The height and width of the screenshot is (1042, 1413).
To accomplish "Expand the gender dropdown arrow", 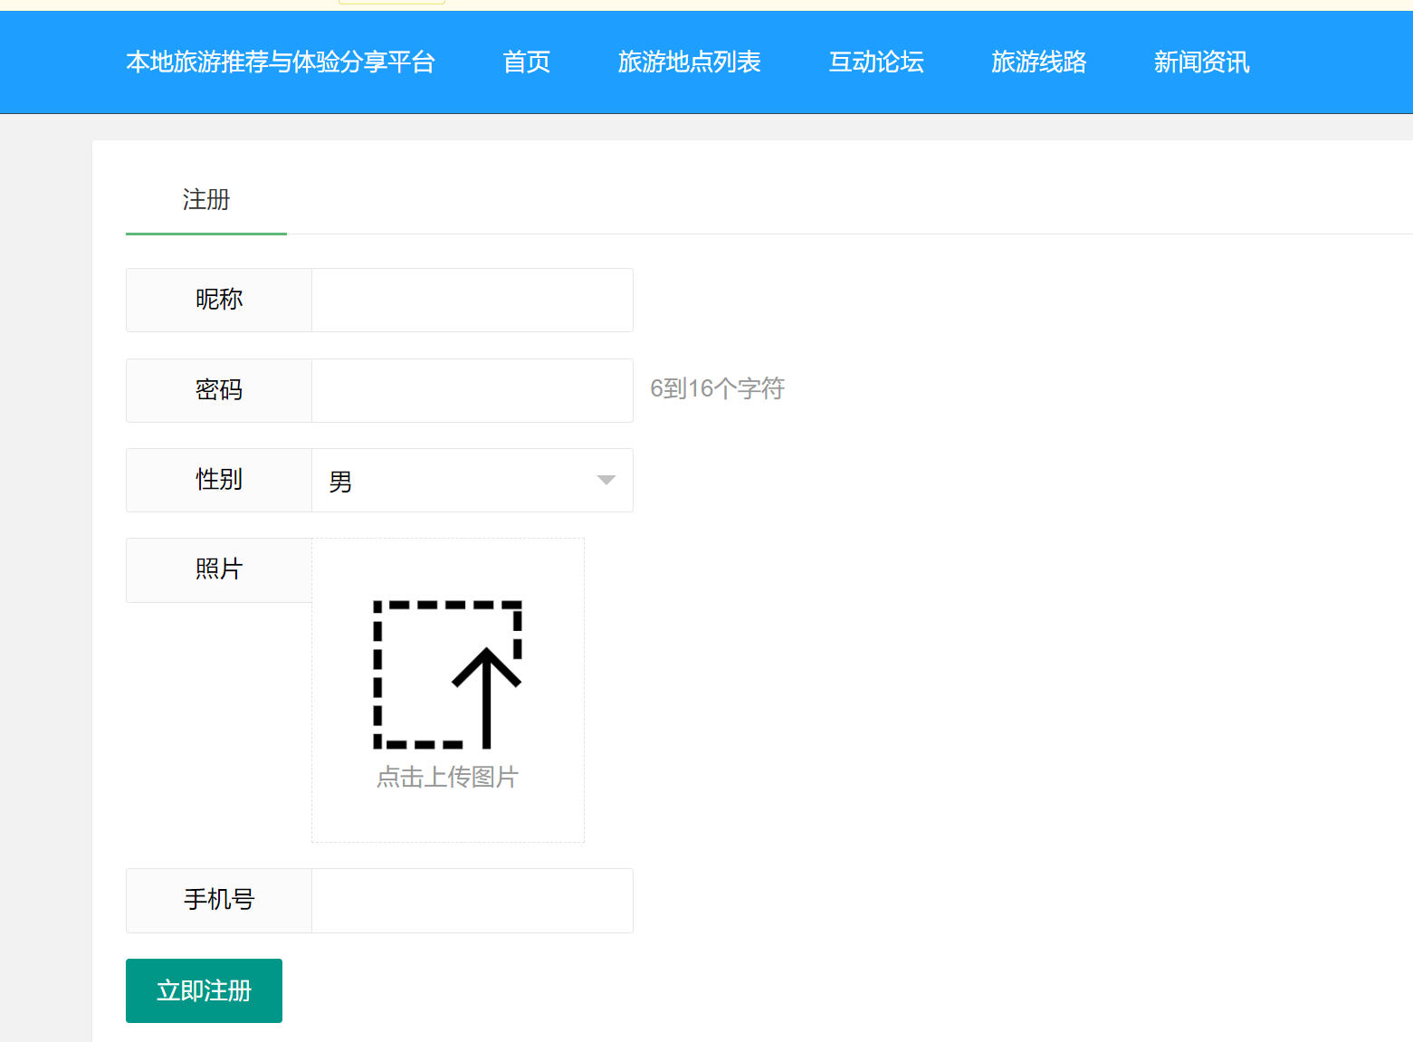I will (x=606, y=480).
